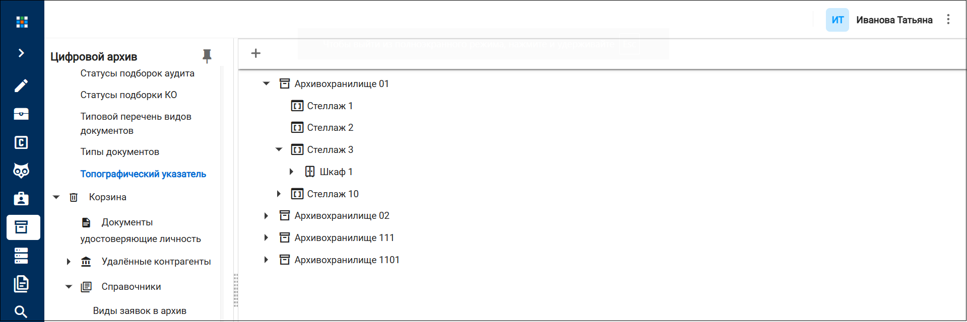This screenshot has height=322, width=967.
Task: Collapse the Корзина section
Action: point(56,197)
